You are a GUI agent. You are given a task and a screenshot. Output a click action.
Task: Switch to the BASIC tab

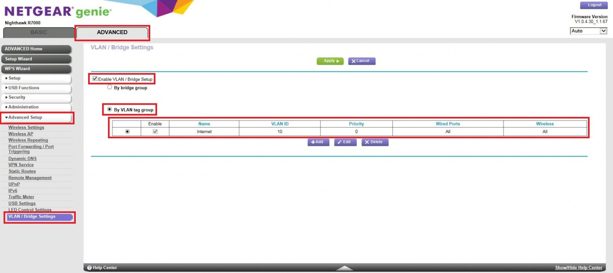pos(39,32)
